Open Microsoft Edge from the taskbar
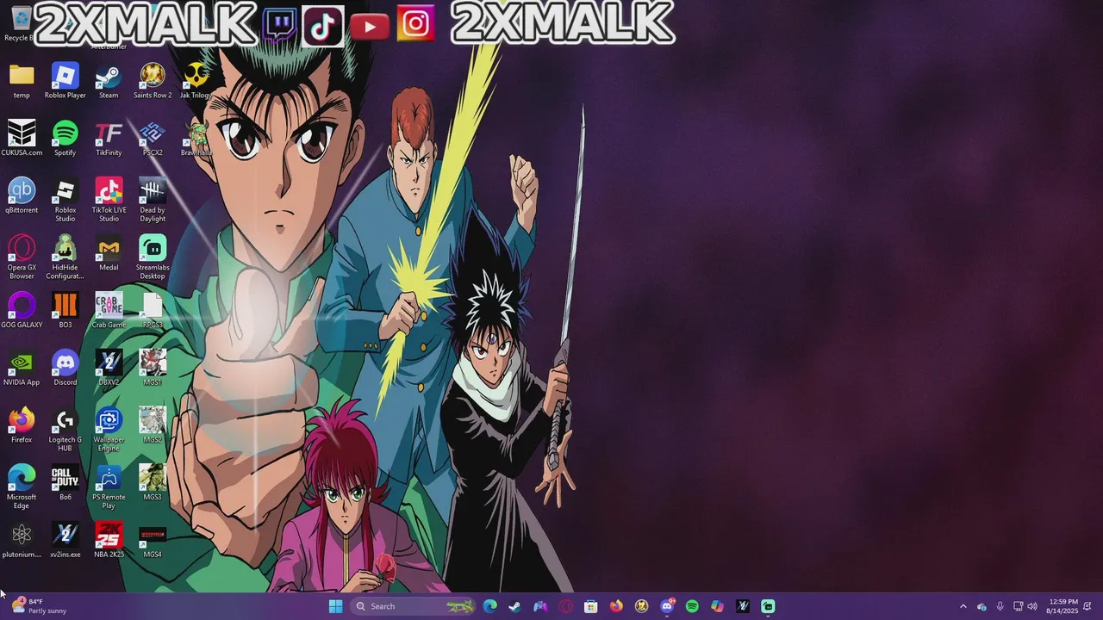The width and height of the screenshot is (1103, 620). pos(490,606)
